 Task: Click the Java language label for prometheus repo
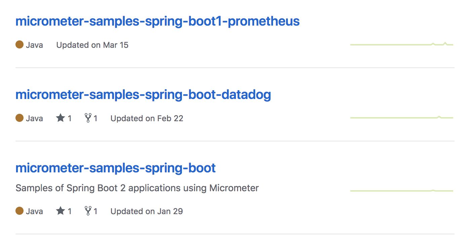(34, 44)
